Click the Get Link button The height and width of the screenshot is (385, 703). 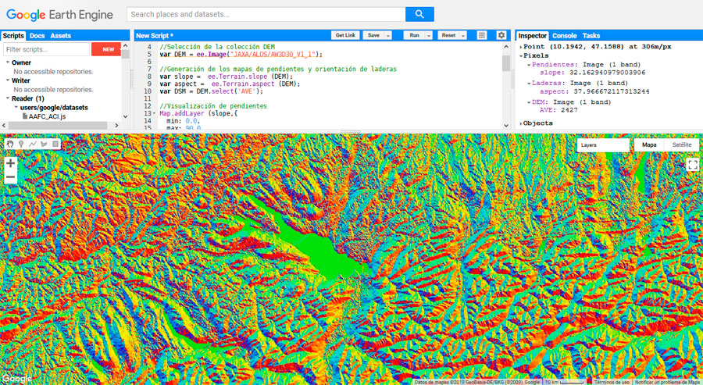345,35
